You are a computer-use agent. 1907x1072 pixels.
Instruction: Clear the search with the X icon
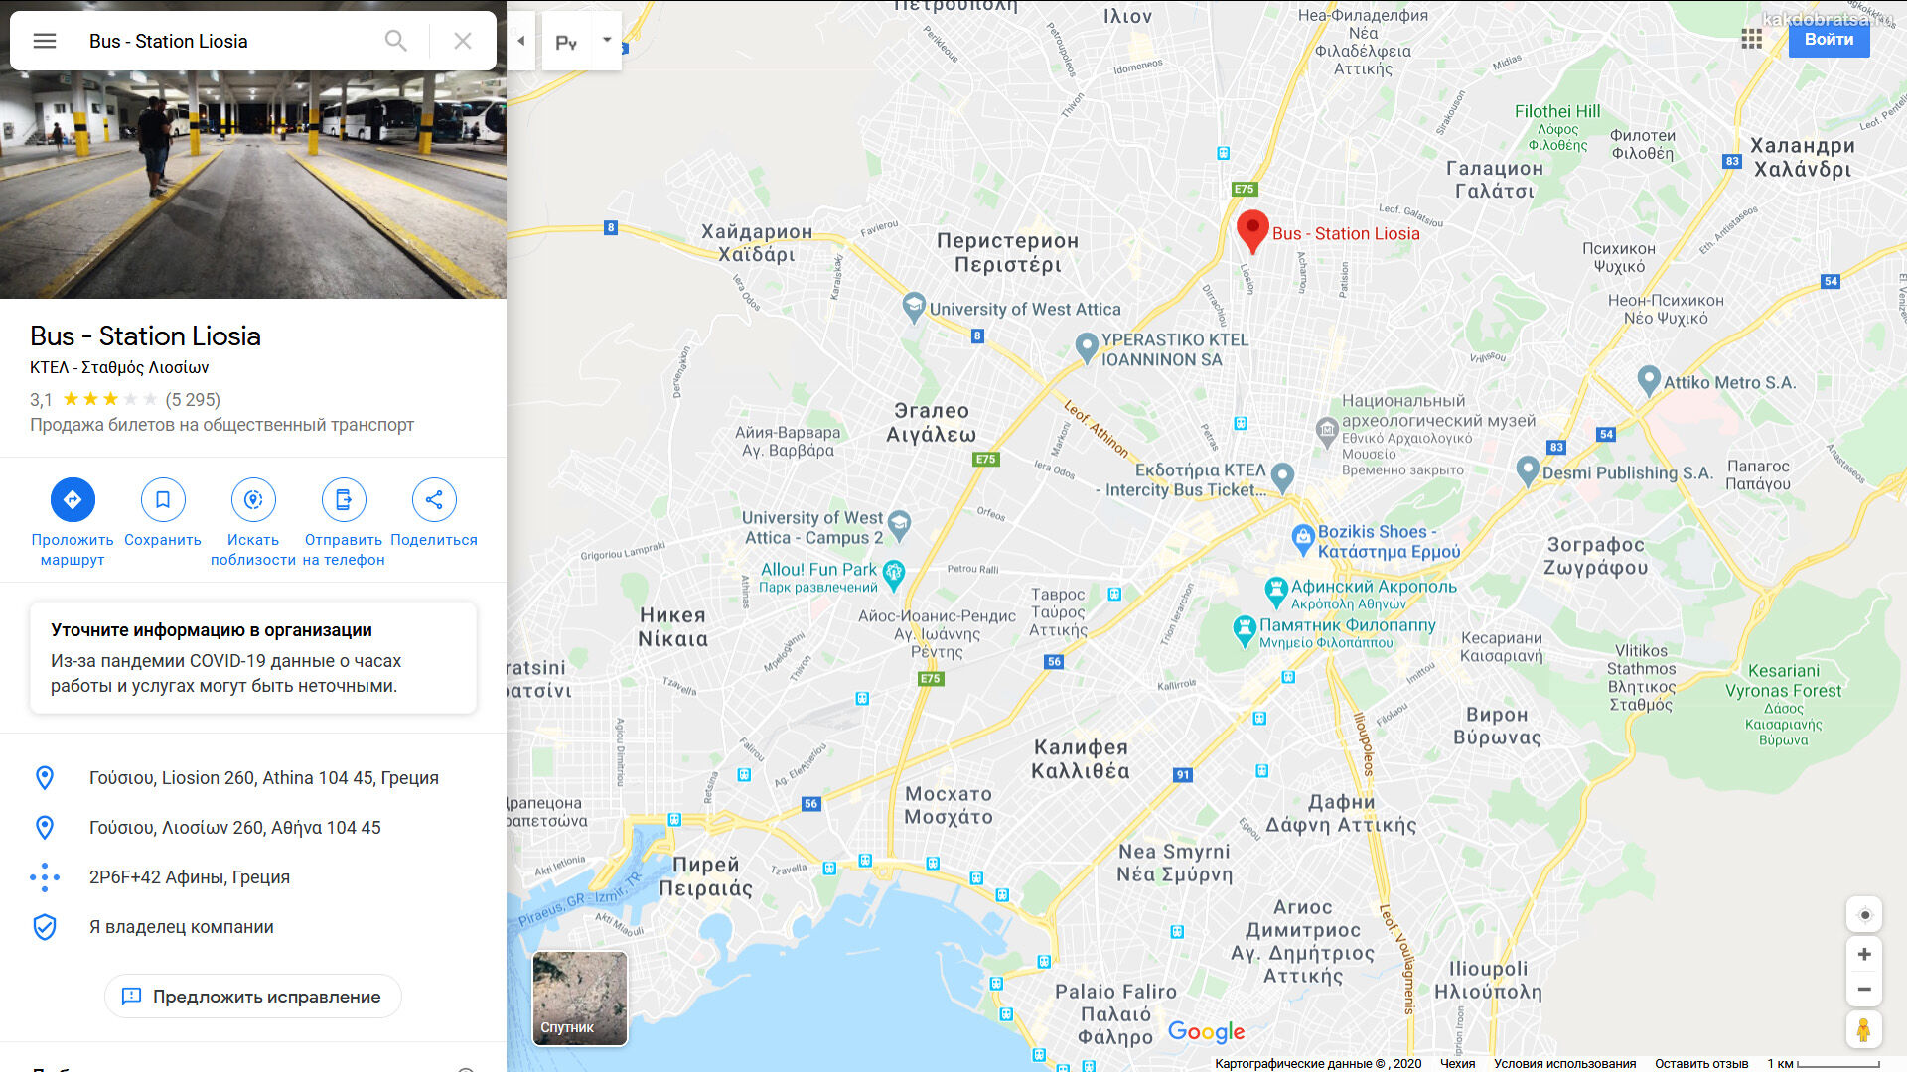pyautogui.click(x=463, y=41)
